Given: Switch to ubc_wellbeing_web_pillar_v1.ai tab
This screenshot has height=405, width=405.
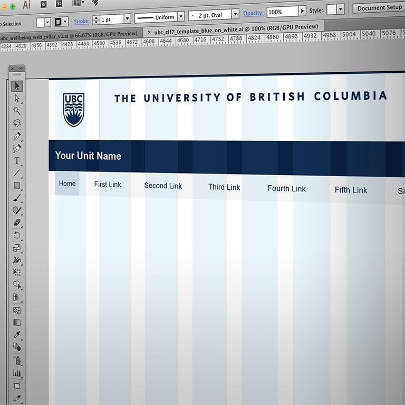Looking at the screenshot, I should [69, 35].
